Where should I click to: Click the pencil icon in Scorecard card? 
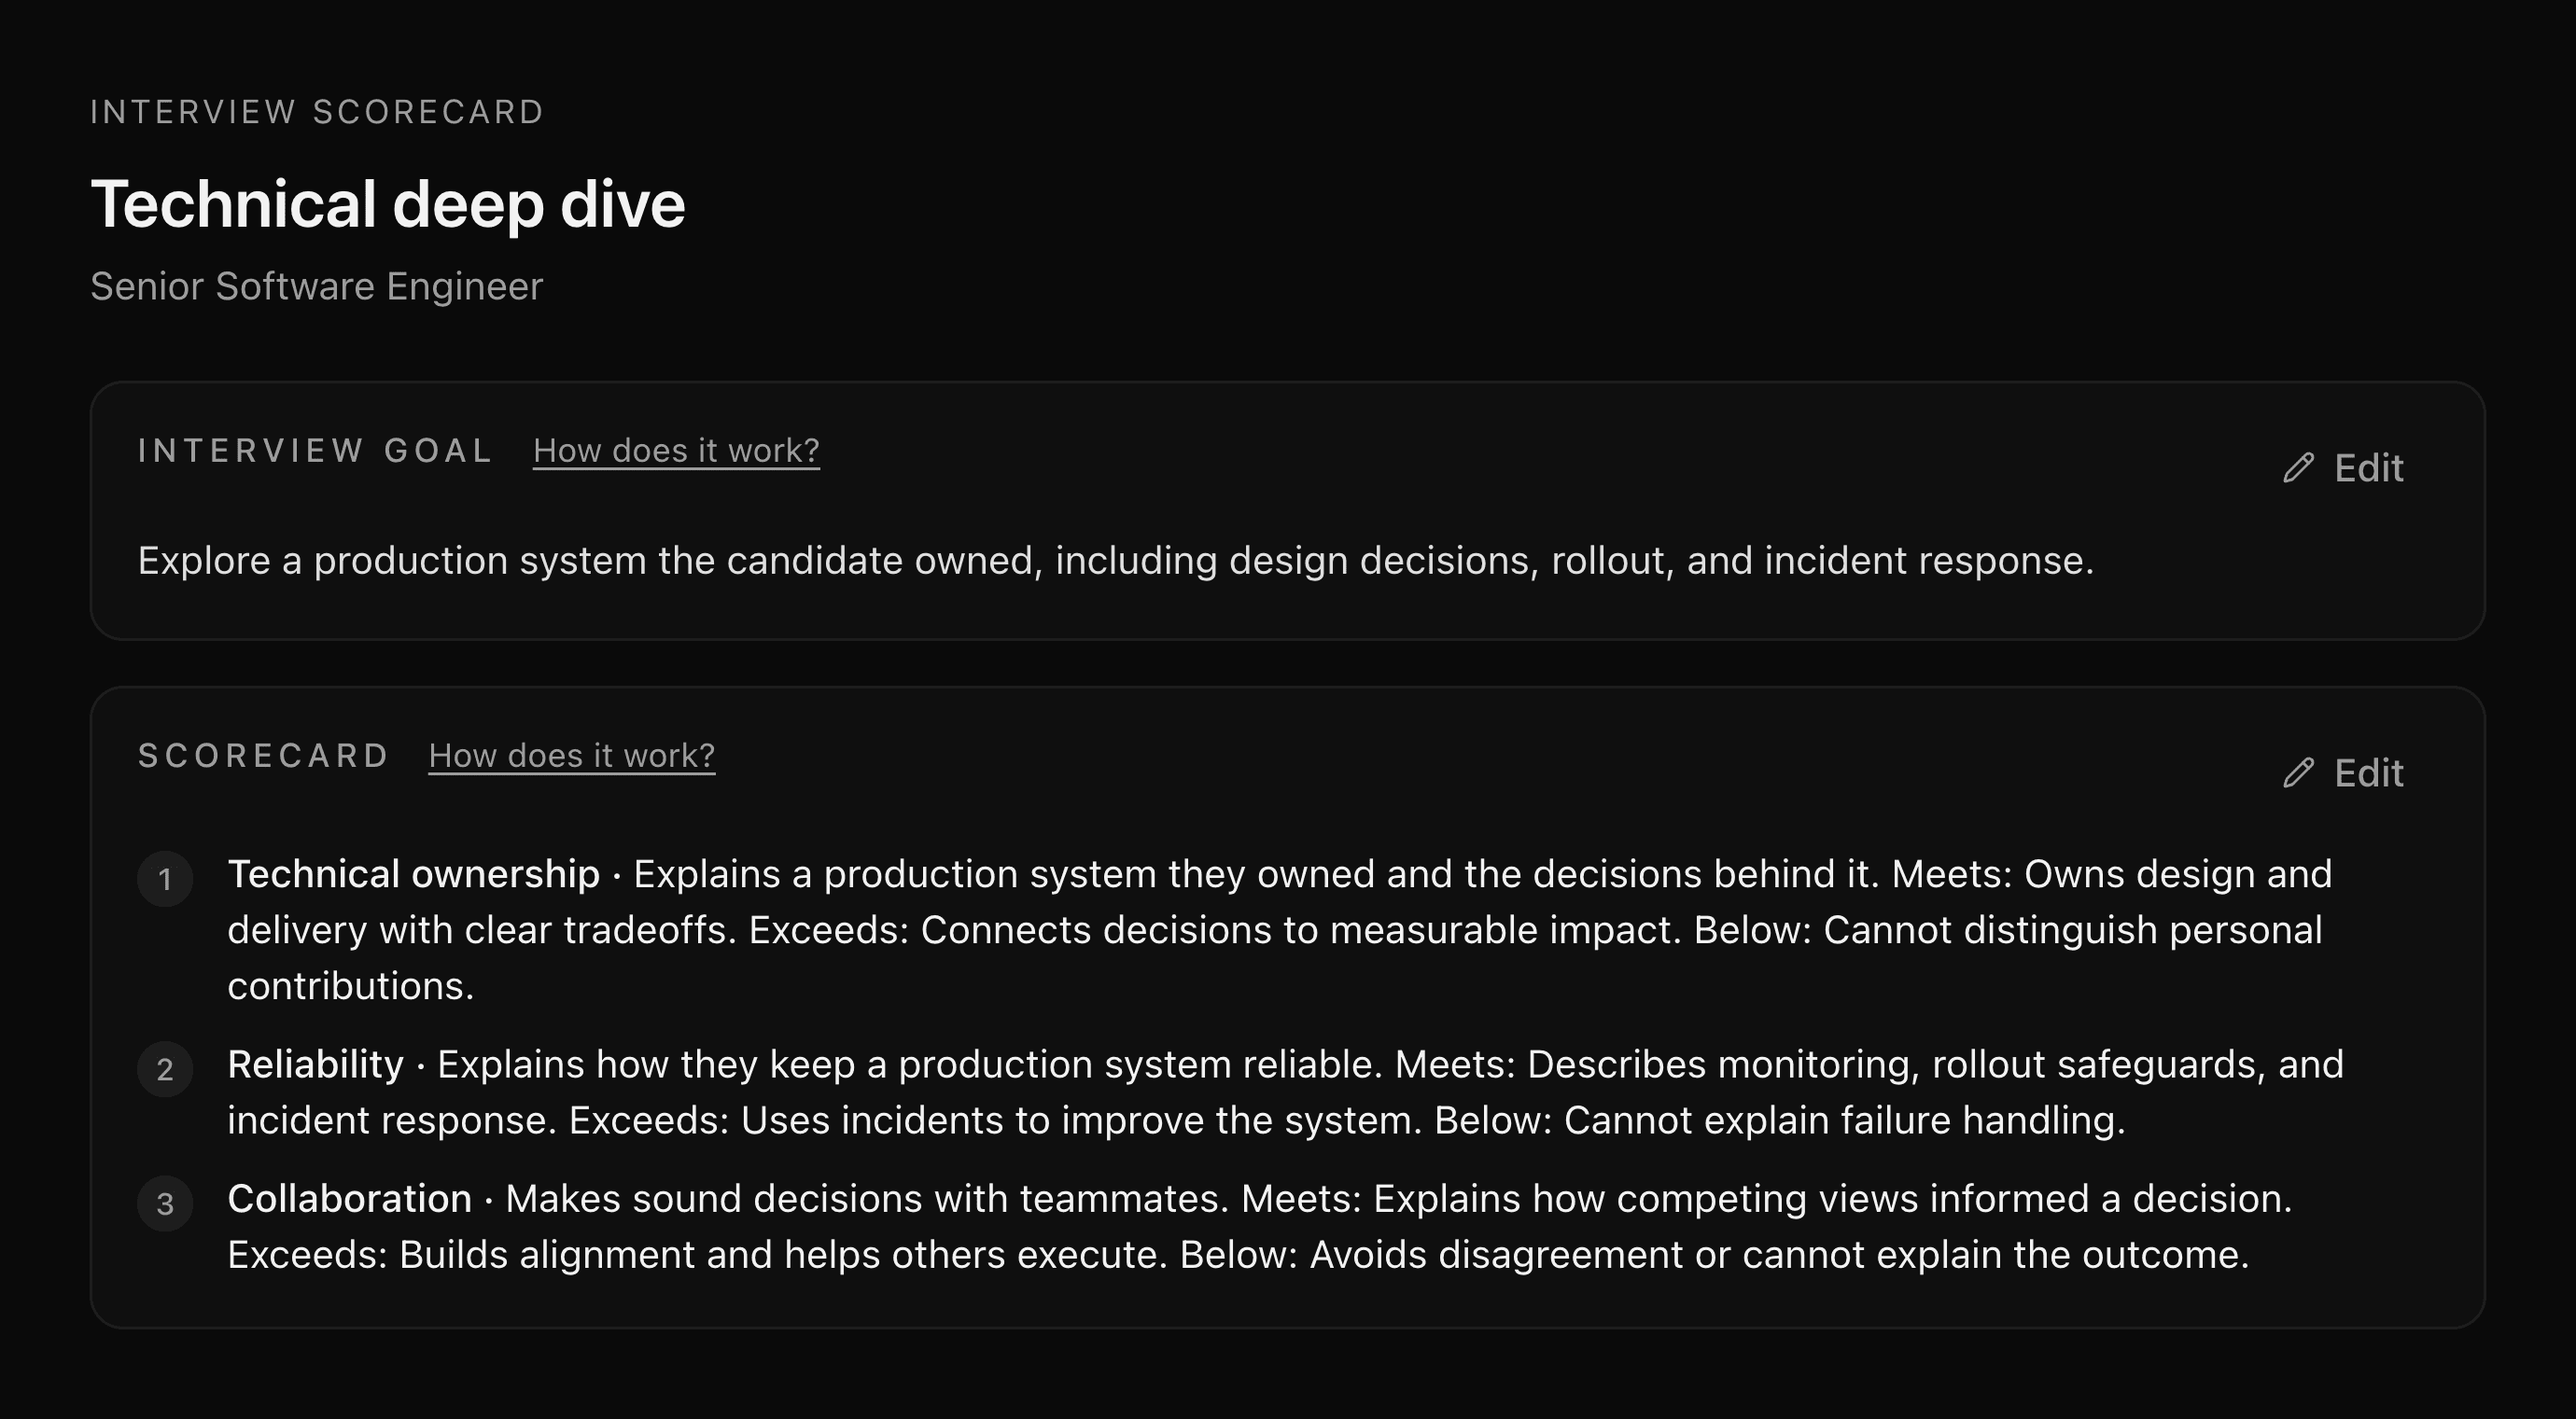pos(2298,772)
